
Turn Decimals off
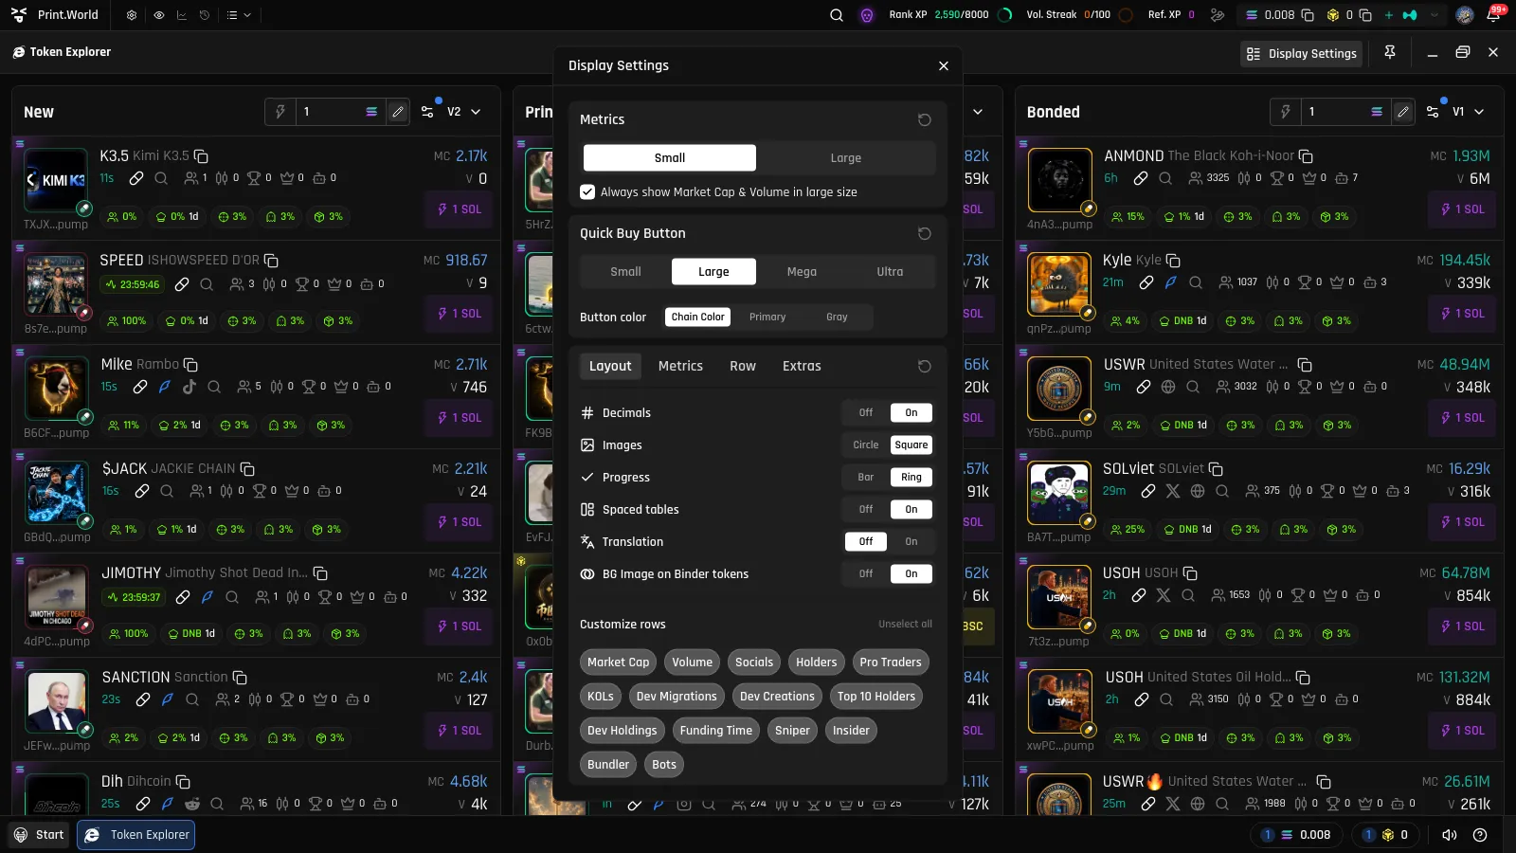coord(866,412)
